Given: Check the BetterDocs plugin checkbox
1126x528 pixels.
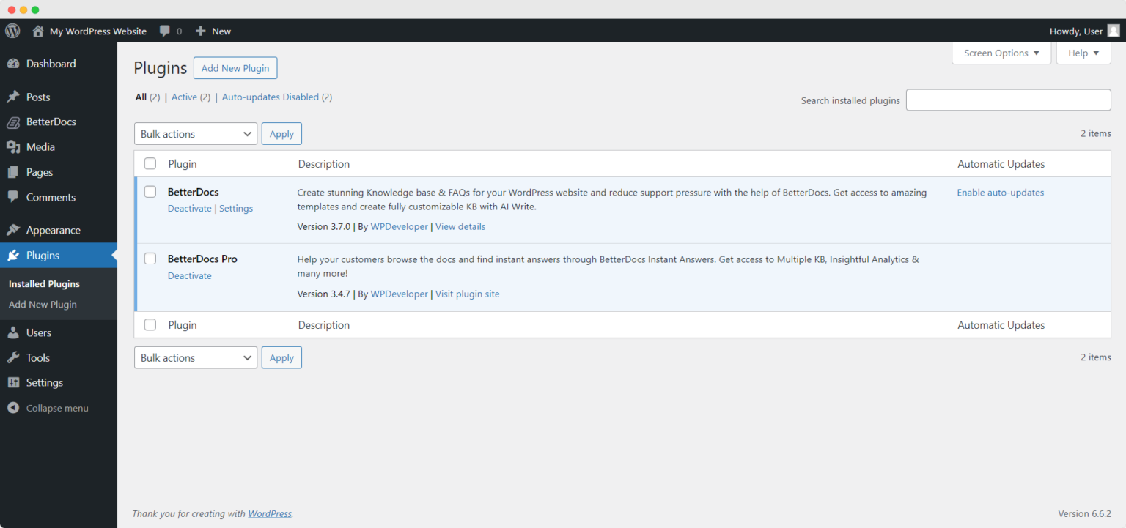Looking at the screenshot, I should (150, 191).
